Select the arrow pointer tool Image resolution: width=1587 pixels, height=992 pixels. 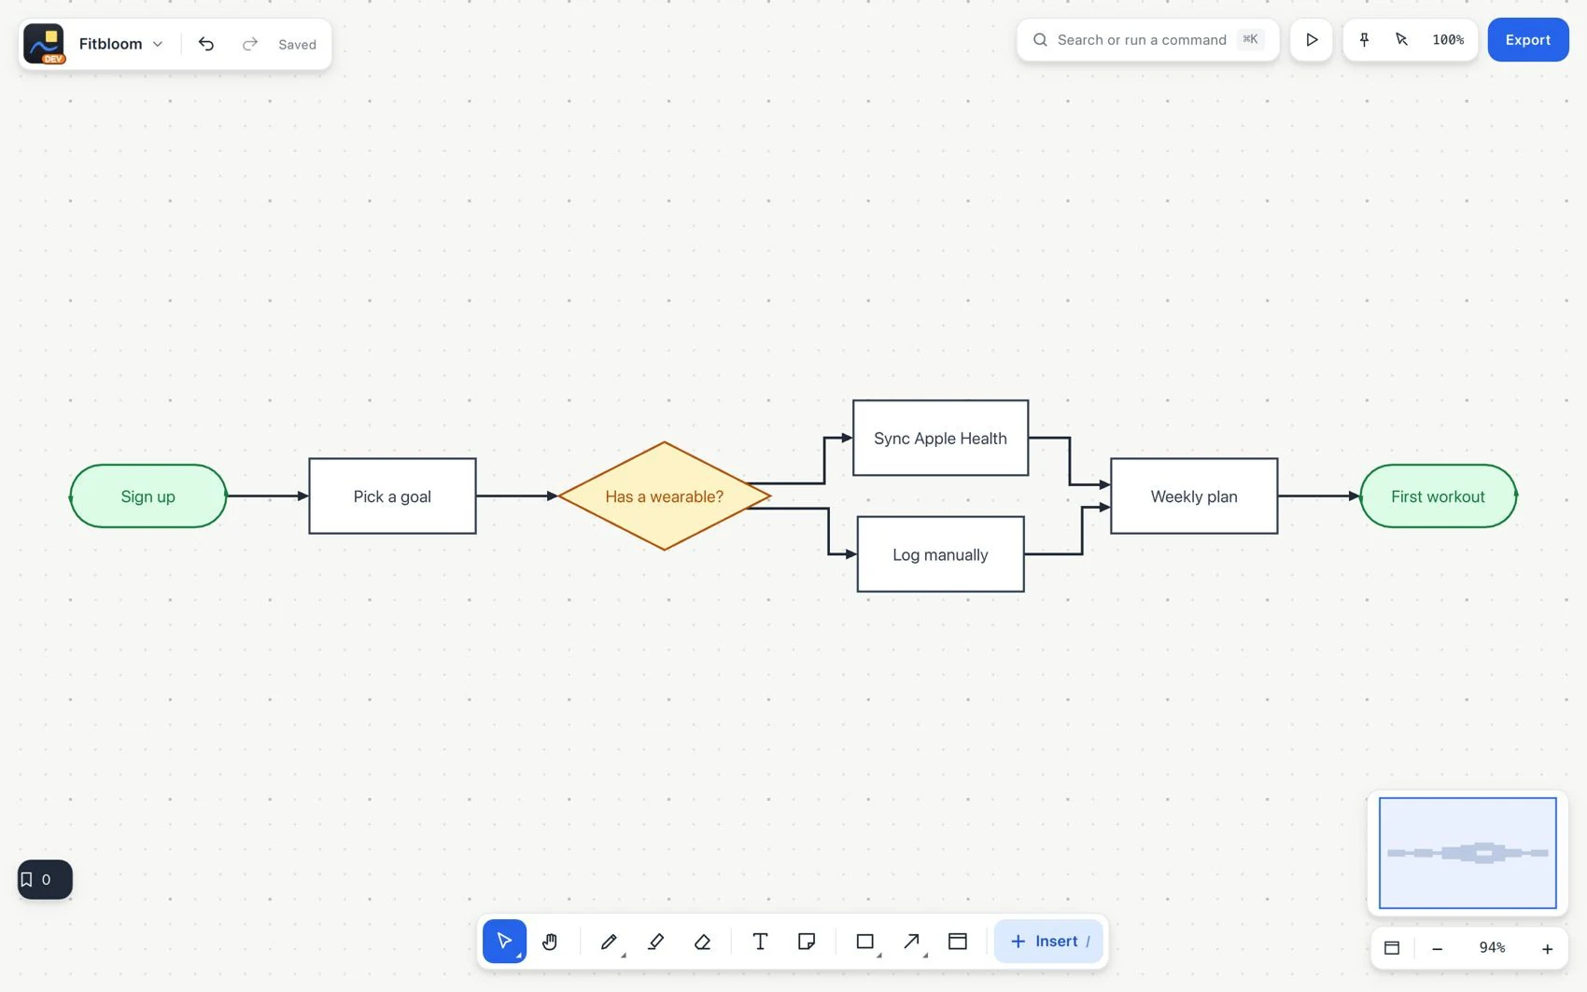click(x=504, y=941)
